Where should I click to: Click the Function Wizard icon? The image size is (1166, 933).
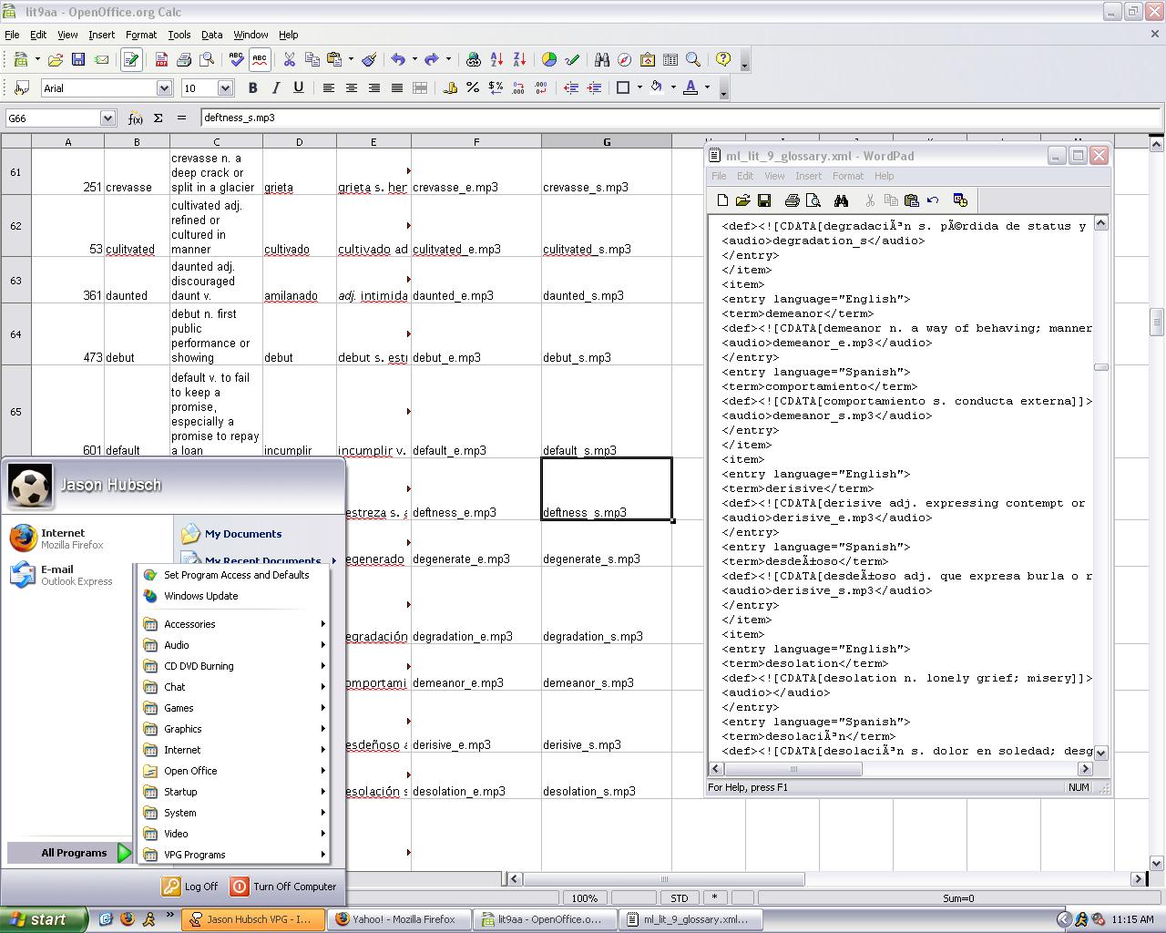point(136,118)
